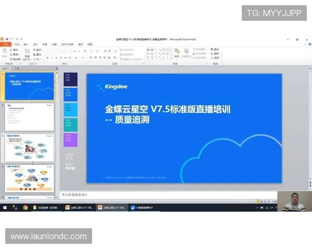312x249 pixels.
Task: Toggle Align Text Left
Action: point(90,58)
